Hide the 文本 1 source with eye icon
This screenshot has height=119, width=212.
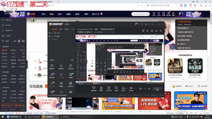50,33
